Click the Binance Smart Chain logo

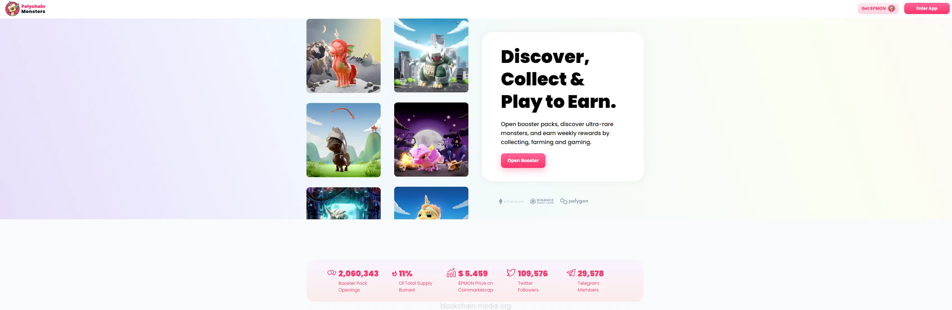[x=542, y=201]
